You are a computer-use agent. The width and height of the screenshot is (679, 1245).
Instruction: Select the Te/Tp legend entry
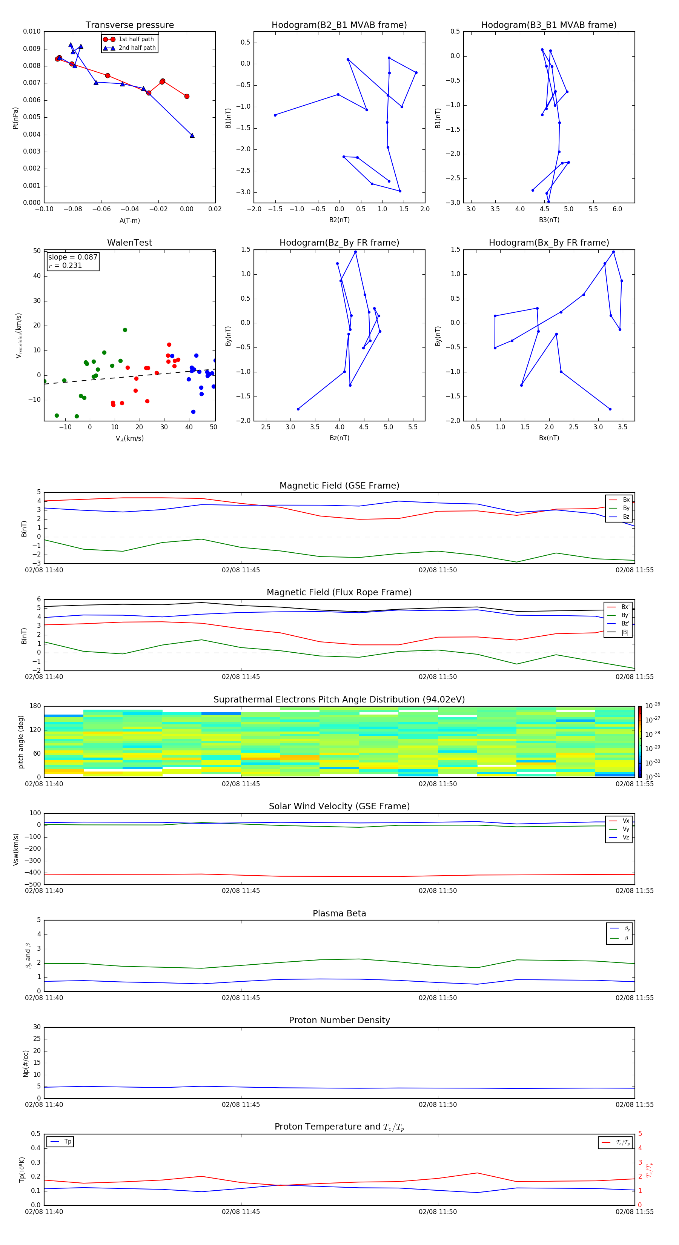[616, 1142]
